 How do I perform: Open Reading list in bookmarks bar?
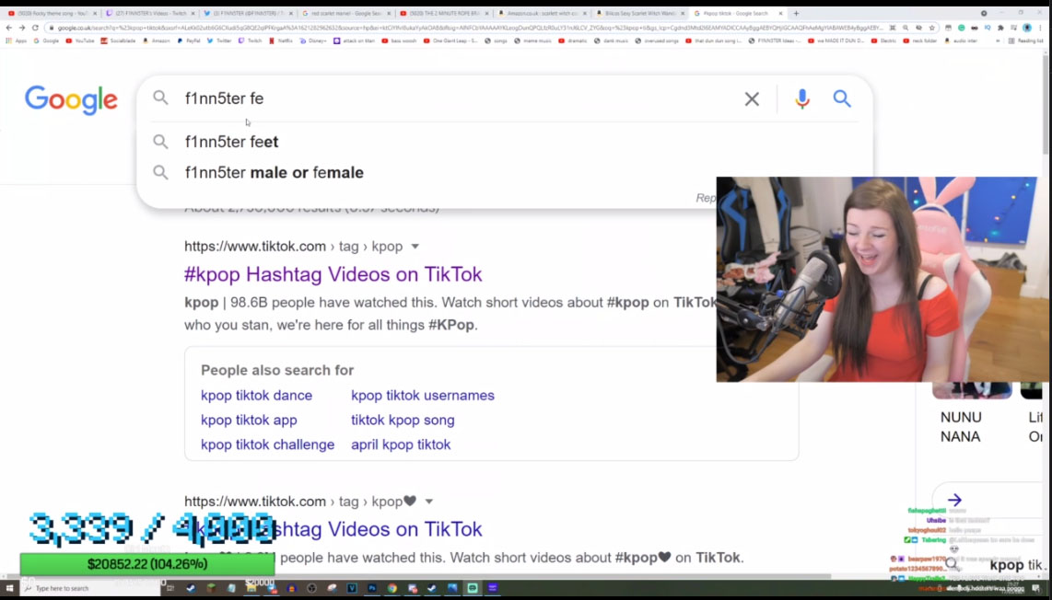(1026, 40)
